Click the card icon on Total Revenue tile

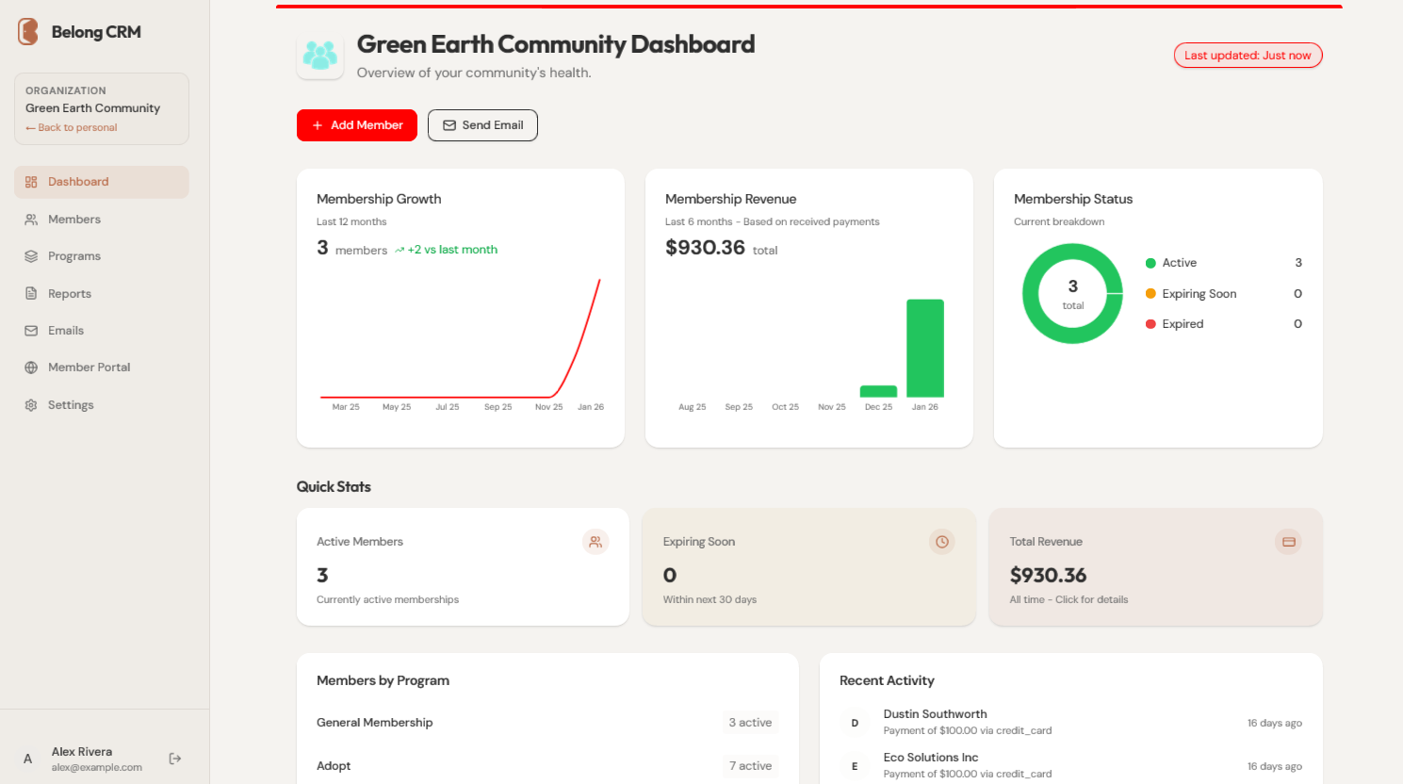click(1288, 542)
